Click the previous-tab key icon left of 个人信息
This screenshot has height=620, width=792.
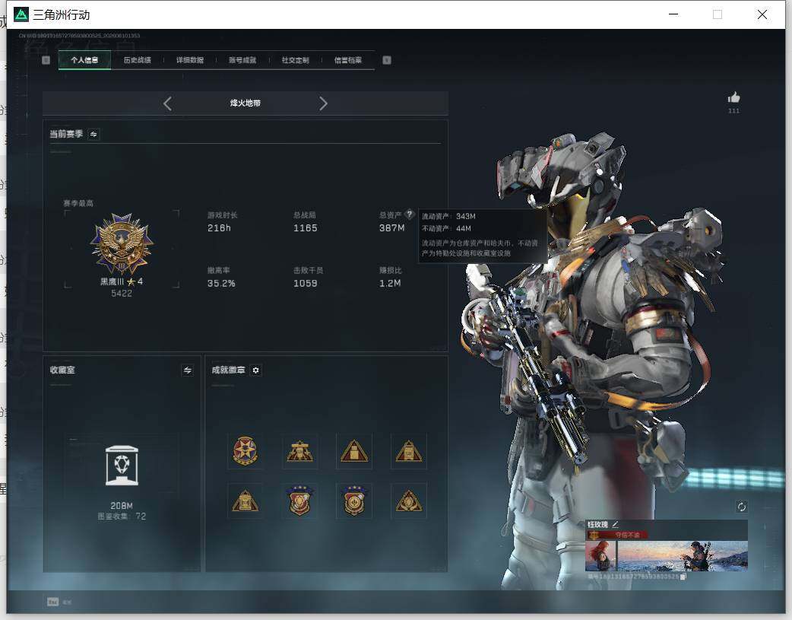point(46,60)
